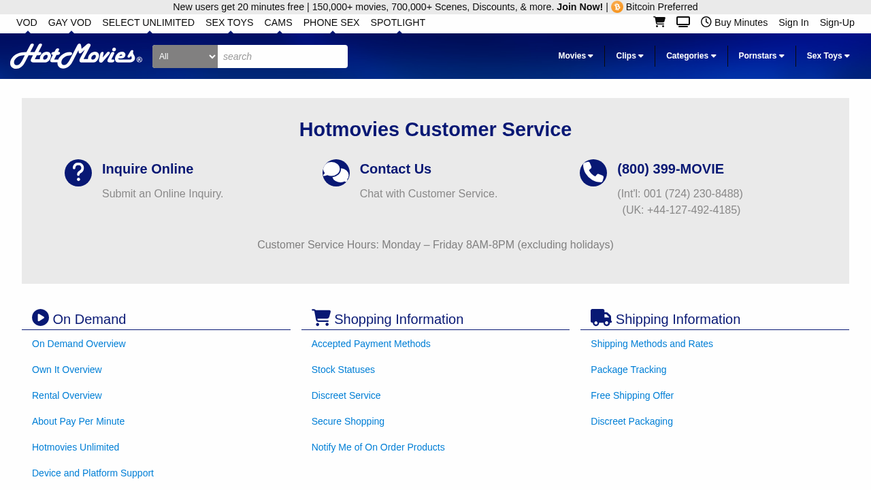Viewport: 871px width, 490px height.
Task: Open Own It Overview link
Action: coord(67,370)
